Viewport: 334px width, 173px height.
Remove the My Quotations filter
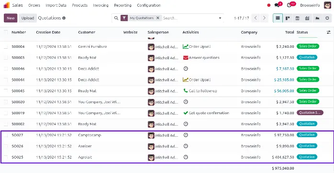pyautogui.click(x=158, y=18)
